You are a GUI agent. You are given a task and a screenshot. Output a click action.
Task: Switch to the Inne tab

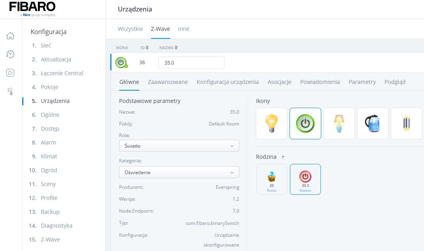(184, 29)
